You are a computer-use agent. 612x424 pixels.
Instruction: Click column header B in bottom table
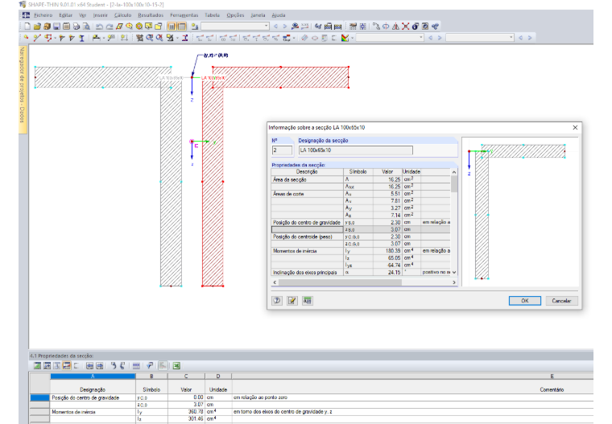(151, 377)
